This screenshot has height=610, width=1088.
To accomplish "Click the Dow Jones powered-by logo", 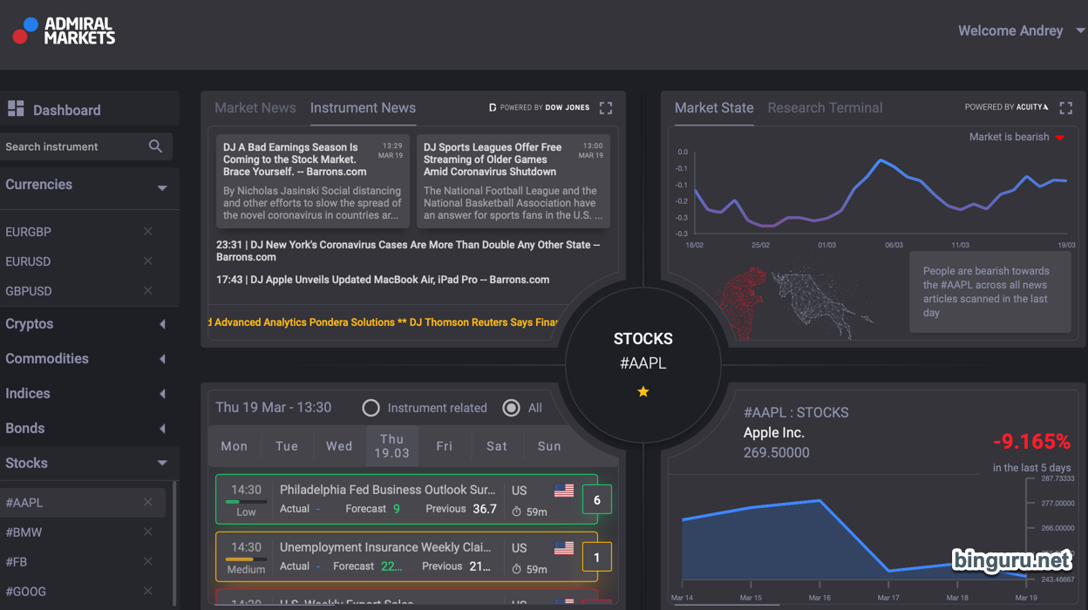I will click(539, 107).
